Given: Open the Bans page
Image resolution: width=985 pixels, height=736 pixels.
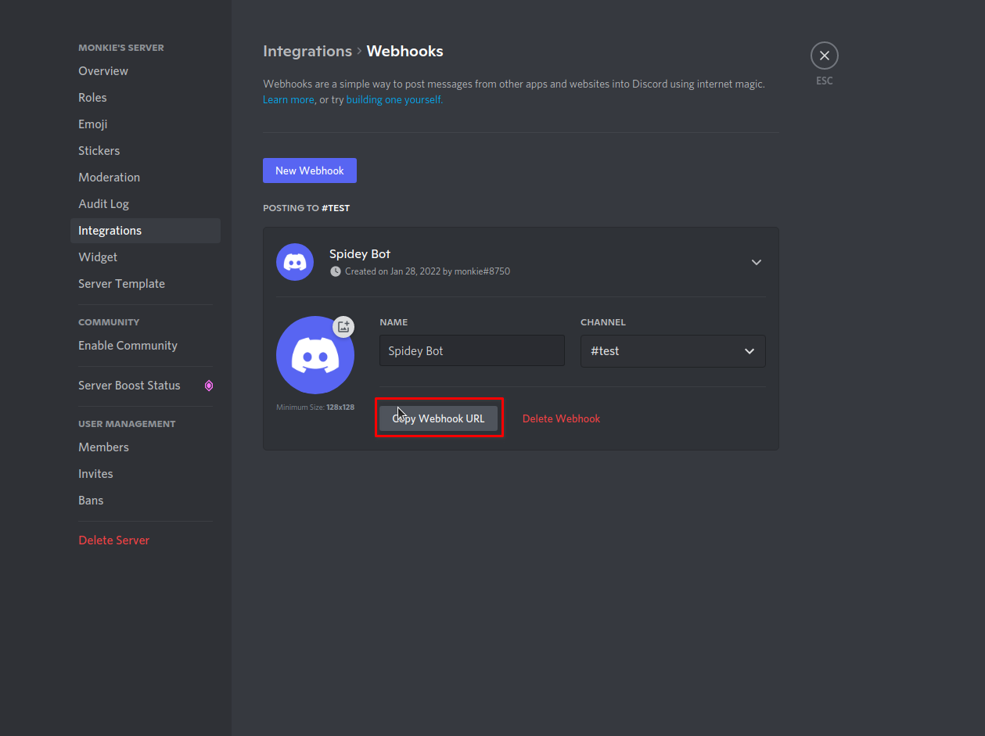Looking at the screenshot, I should point(146,501).
